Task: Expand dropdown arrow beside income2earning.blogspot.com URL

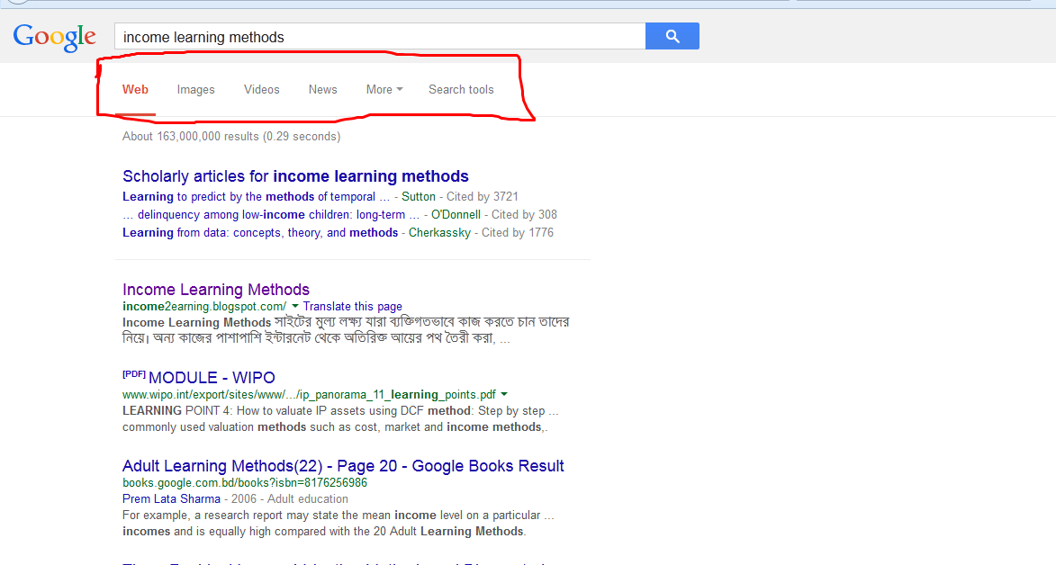Action: tap(294, 307)
